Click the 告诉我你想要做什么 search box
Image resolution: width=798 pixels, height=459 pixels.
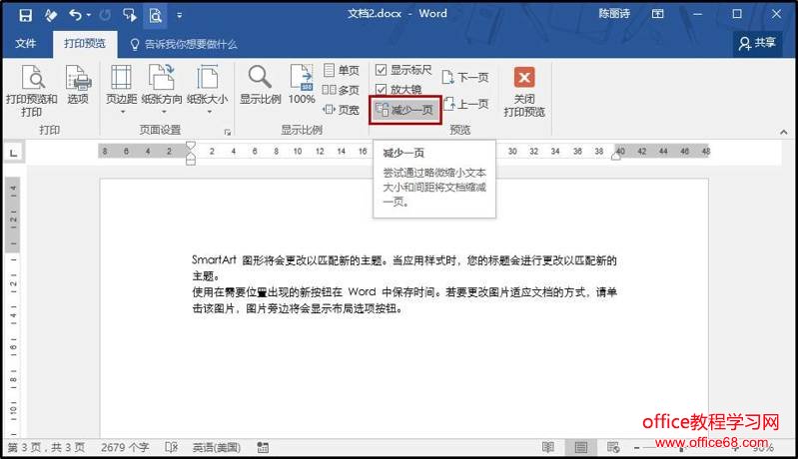point(184,44)
